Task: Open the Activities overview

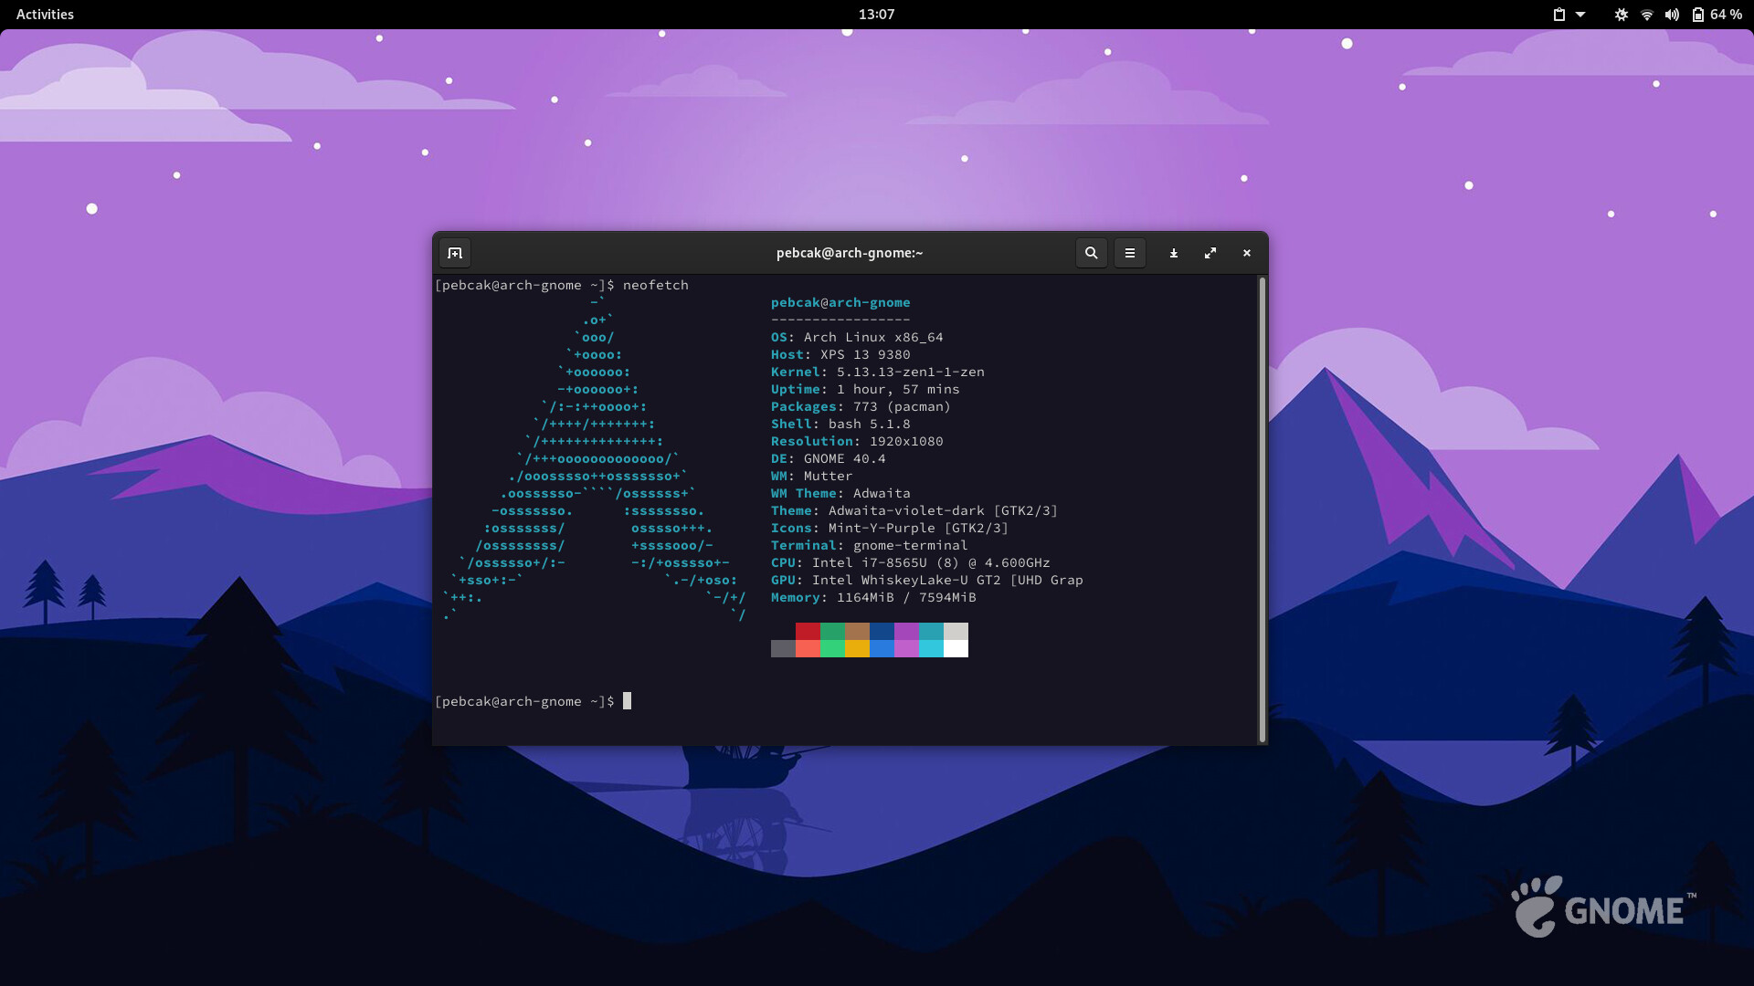Action: pos(45,14)
